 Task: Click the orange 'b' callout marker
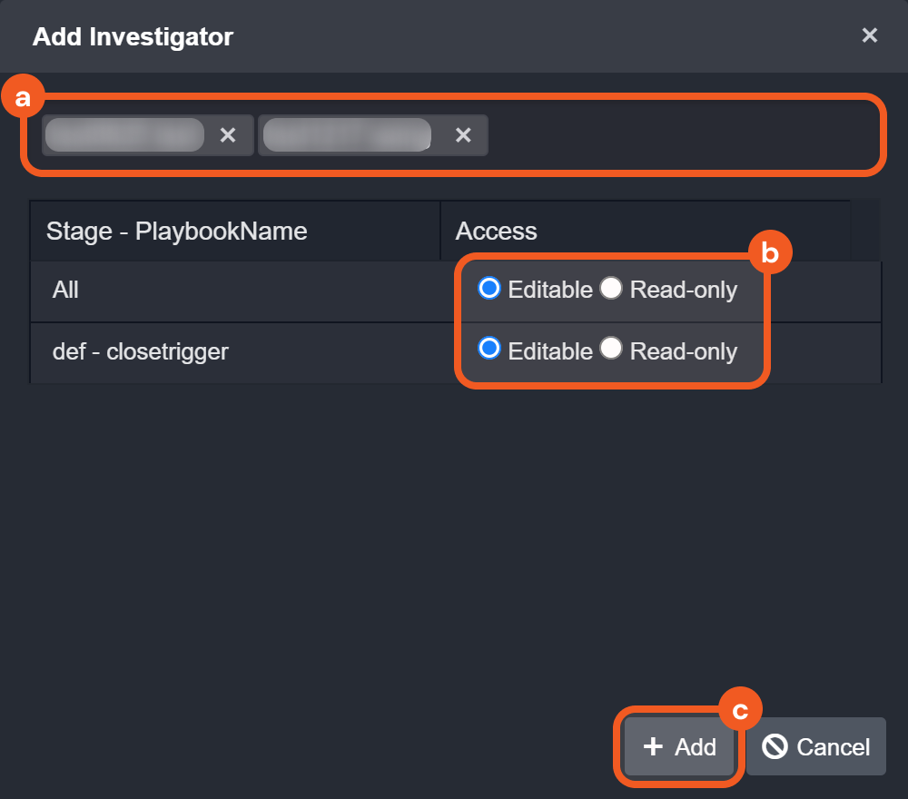coord(770,254)
